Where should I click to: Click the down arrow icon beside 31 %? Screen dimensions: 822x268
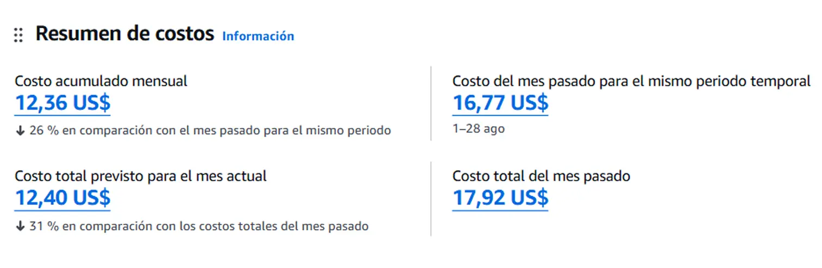[20, 226]
